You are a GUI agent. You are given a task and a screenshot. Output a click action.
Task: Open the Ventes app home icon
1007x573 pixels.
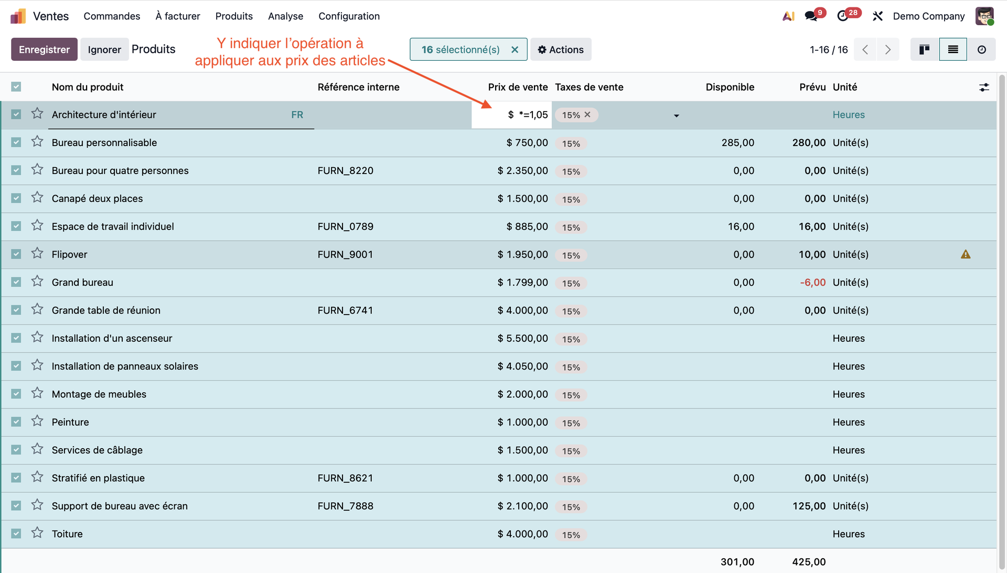pyautogui.click(x=18, y=16)
